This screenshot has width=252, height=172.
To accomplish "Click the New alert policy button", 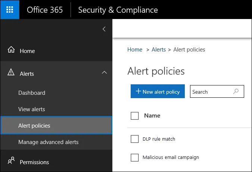I will click(158, 91).
